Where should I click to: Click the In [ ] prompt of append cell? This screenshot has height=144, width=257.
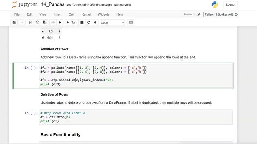pyautogui.click(x=31, y=68)
